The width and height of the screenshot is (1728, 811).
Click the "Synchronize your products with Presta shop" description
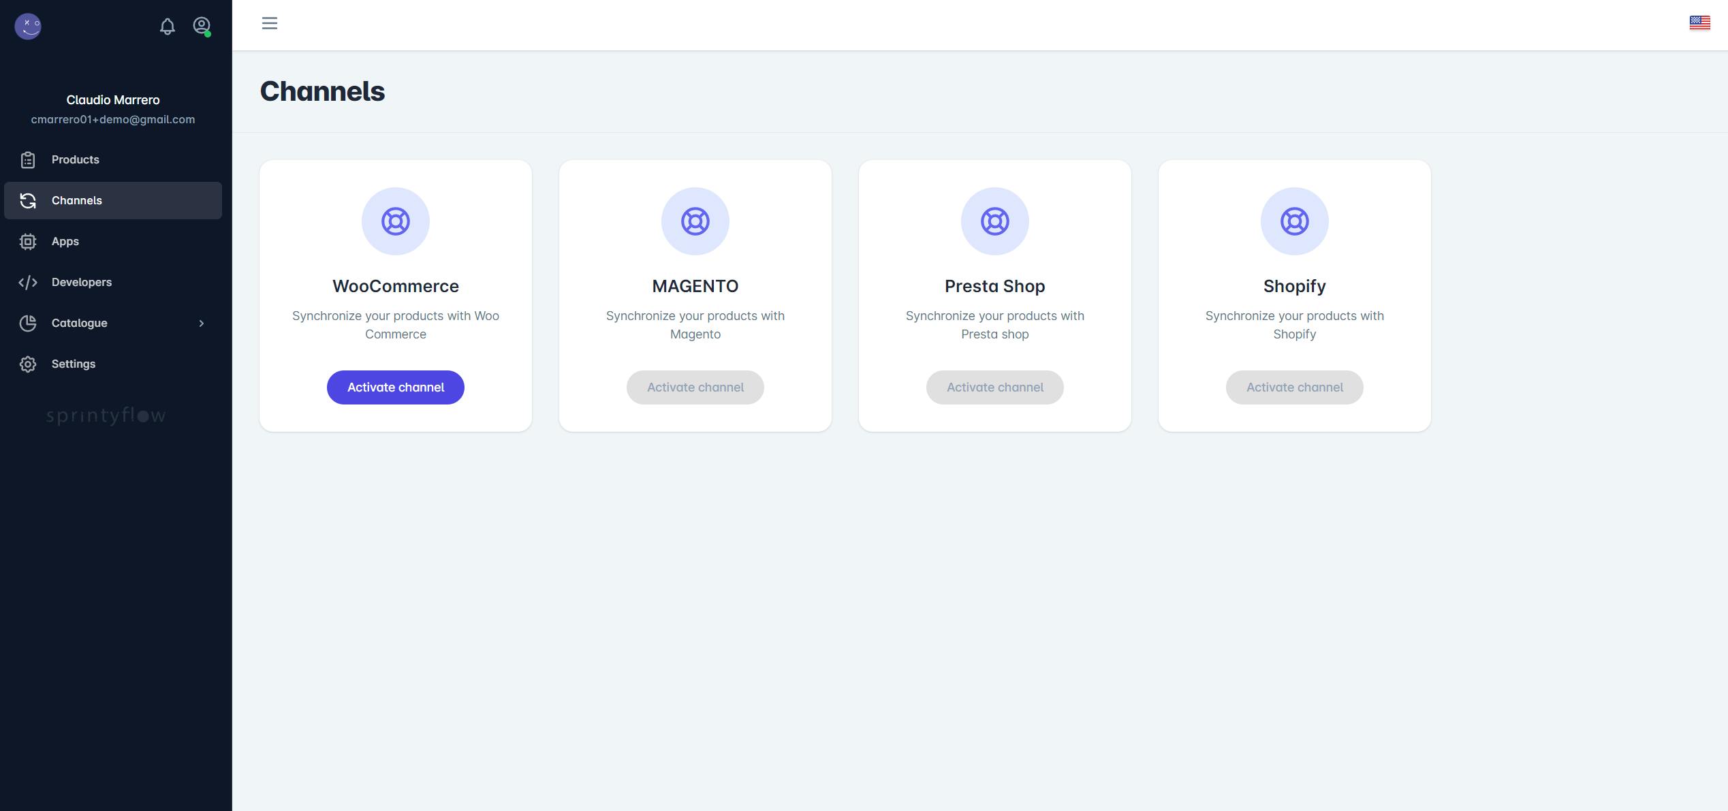click(x=995, y=325)
